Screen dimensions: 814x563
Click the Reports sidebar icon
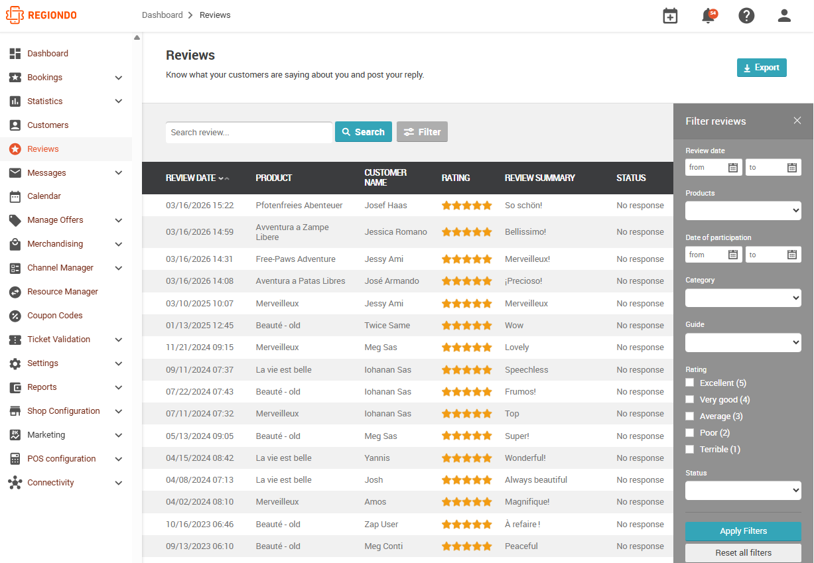click(x=15, y=387)
